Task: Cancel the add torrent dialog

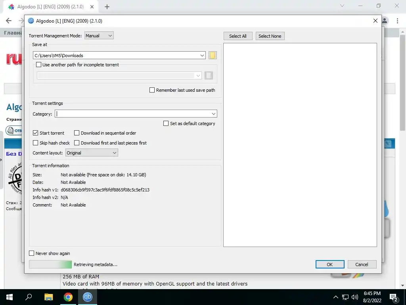Action: click(x=362, y=264)
